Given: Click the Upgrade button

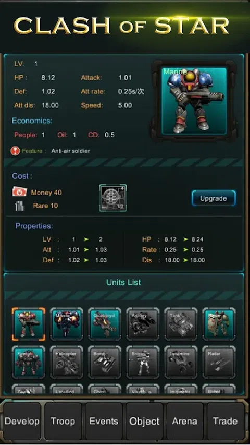Looking at the screenshot, I should pyautogui.click(x=214, y=198).
